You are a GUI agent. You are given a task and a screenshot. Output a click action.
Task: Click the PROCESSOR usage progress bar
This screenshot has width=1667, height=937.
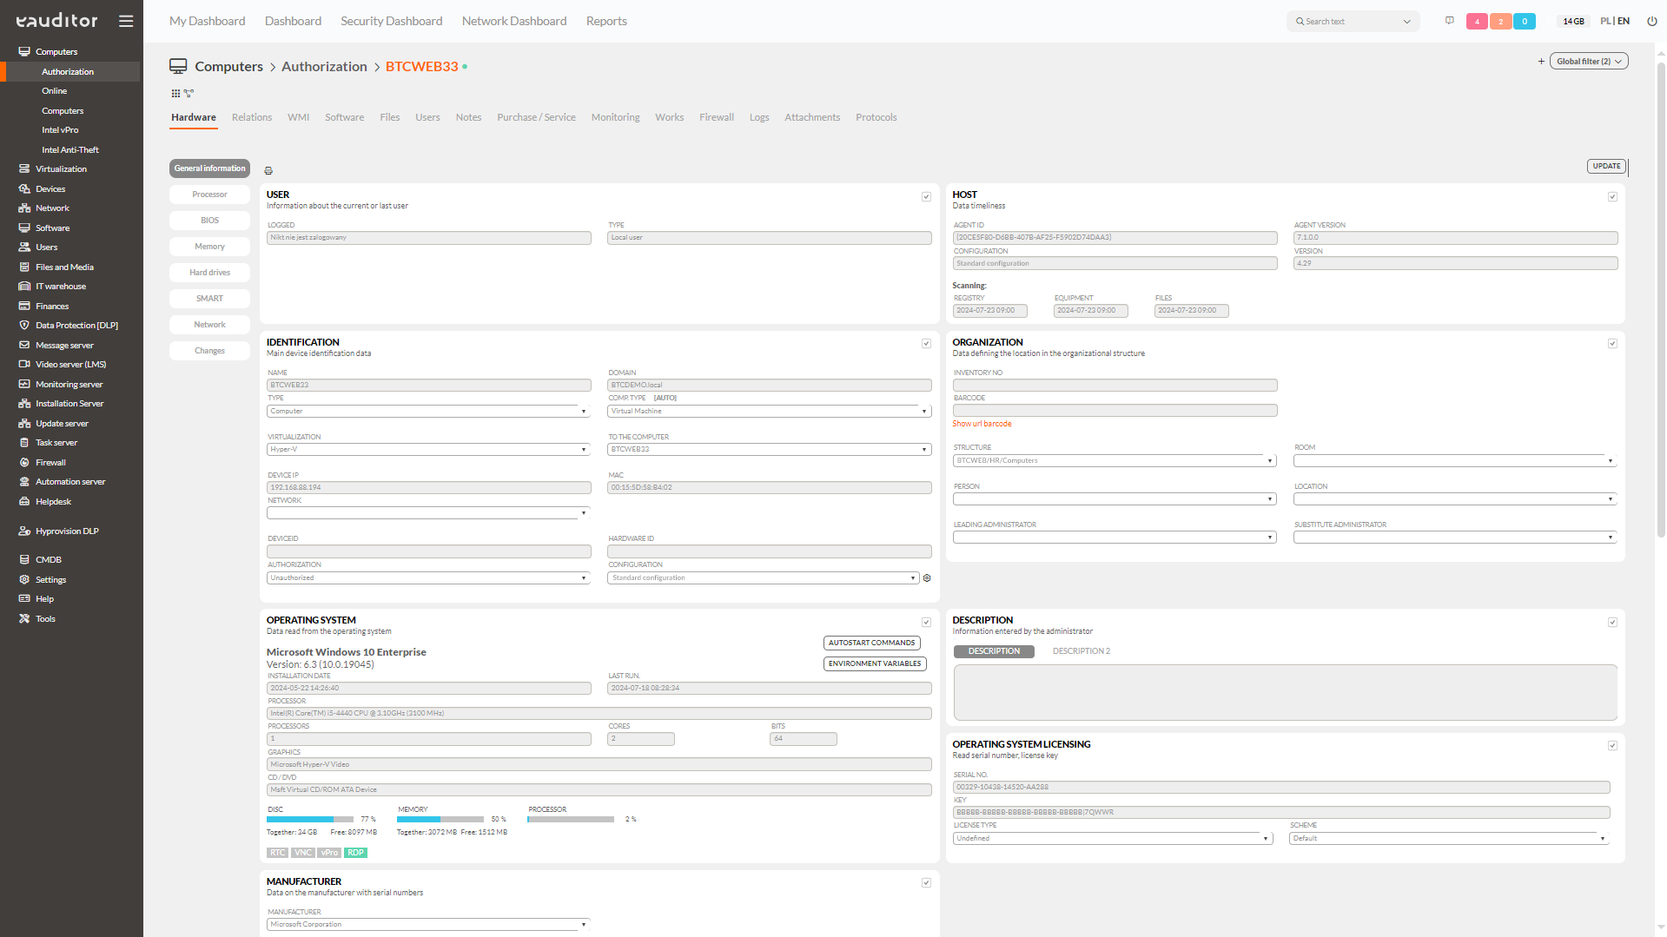tap(571, 820)
